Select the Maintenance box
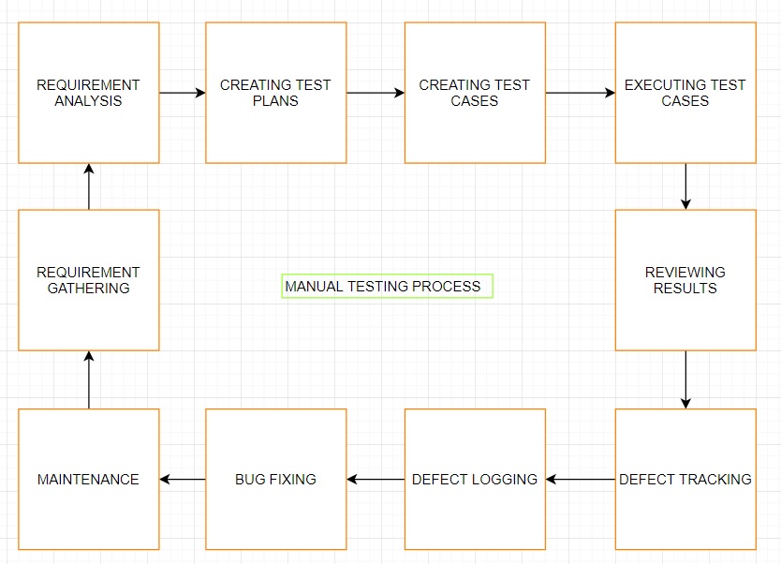781x564 pixels. point(89,479)
